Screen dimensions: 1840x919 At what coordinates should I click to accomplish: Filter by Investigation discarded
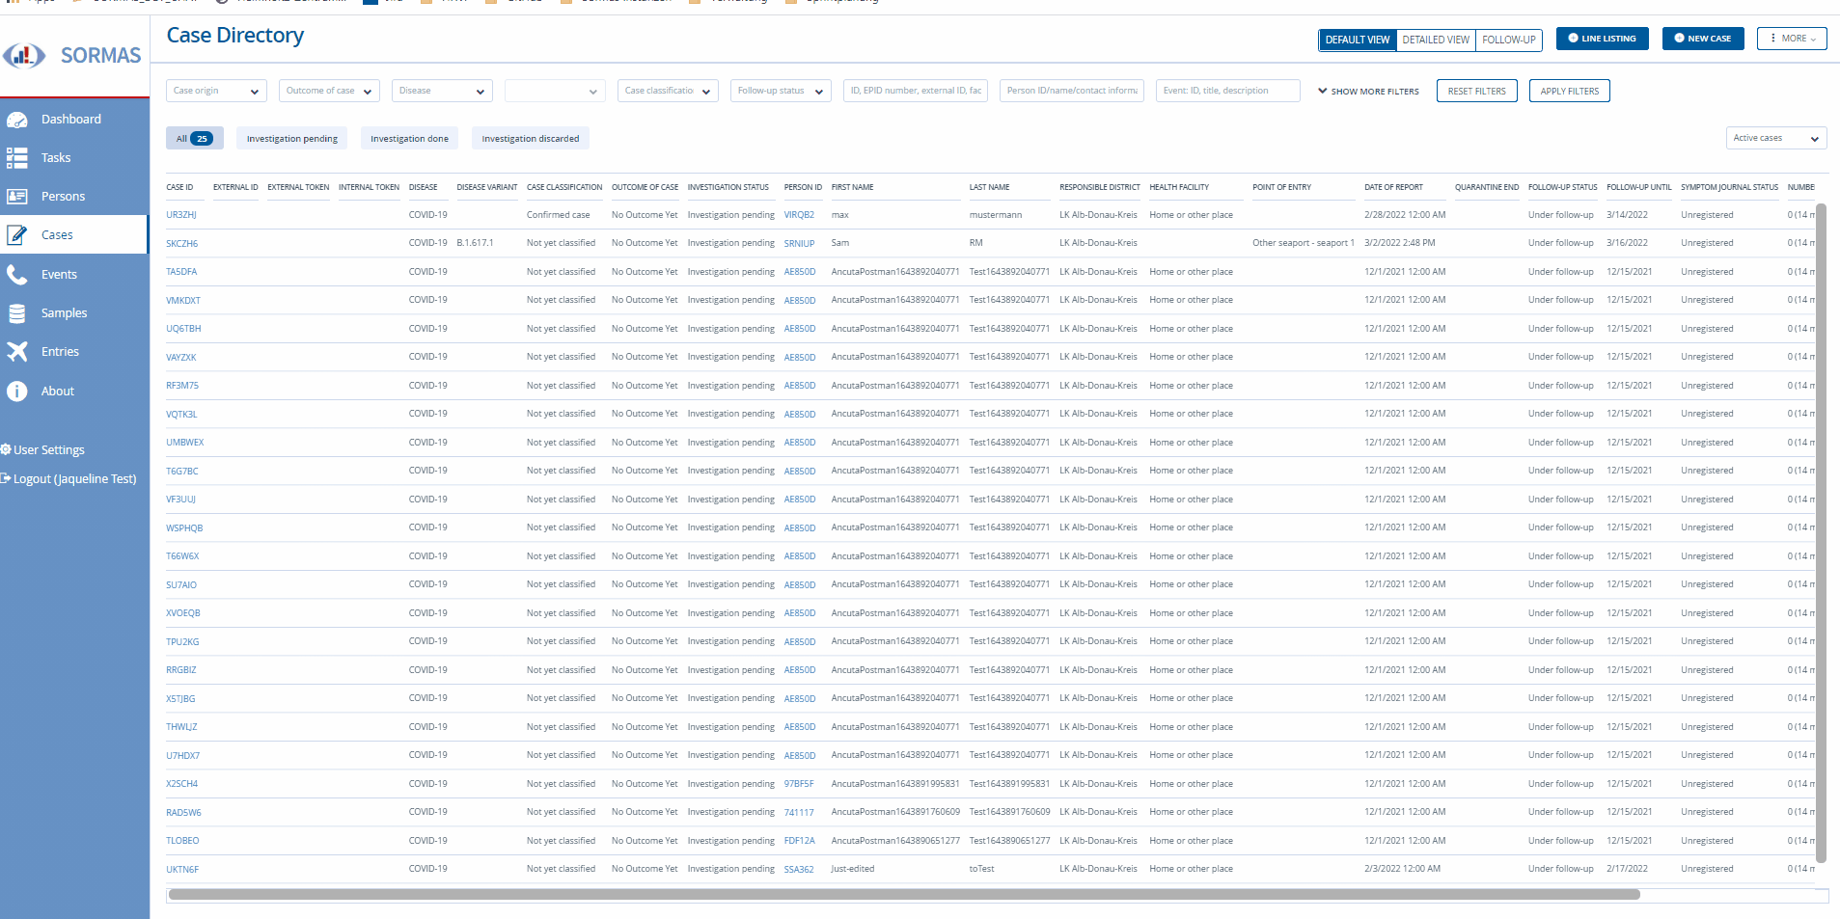click(x=531, y=138)
